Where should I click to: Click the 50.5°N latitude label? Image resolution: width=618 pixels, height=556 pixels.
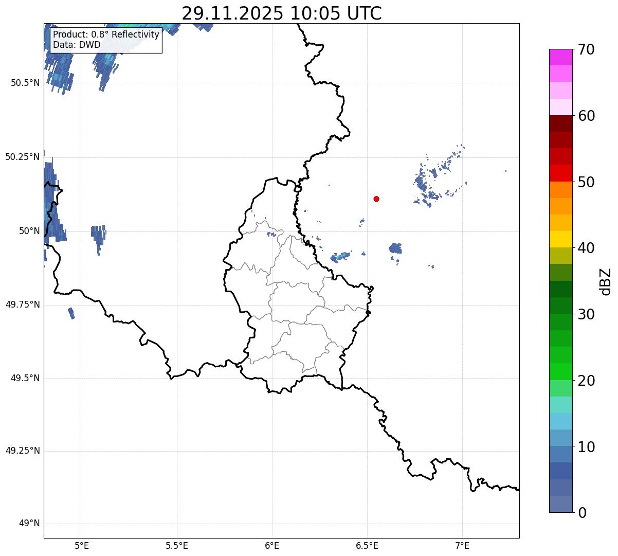(25, 83)
